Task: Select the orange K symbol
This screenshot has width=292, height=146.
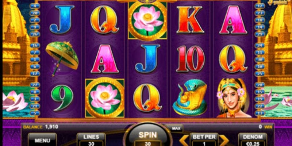Action: coord(190,20)
